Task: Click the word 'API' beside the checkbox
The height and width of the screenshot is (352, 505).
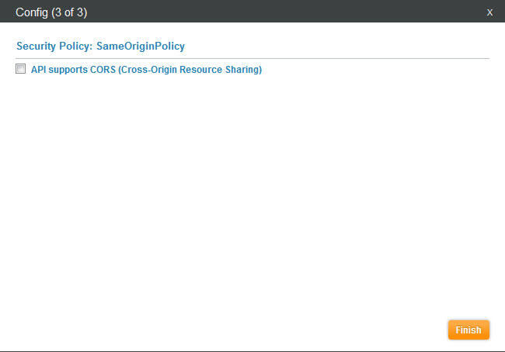Action: (x=39, y=70)
